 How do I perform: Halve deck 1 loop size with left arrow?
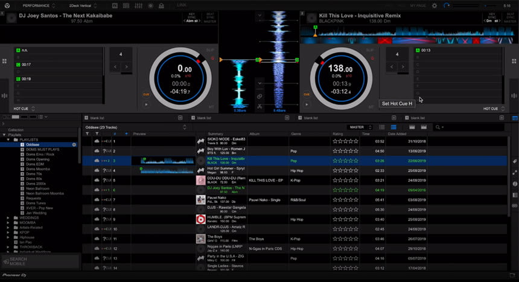pos(115,66)
